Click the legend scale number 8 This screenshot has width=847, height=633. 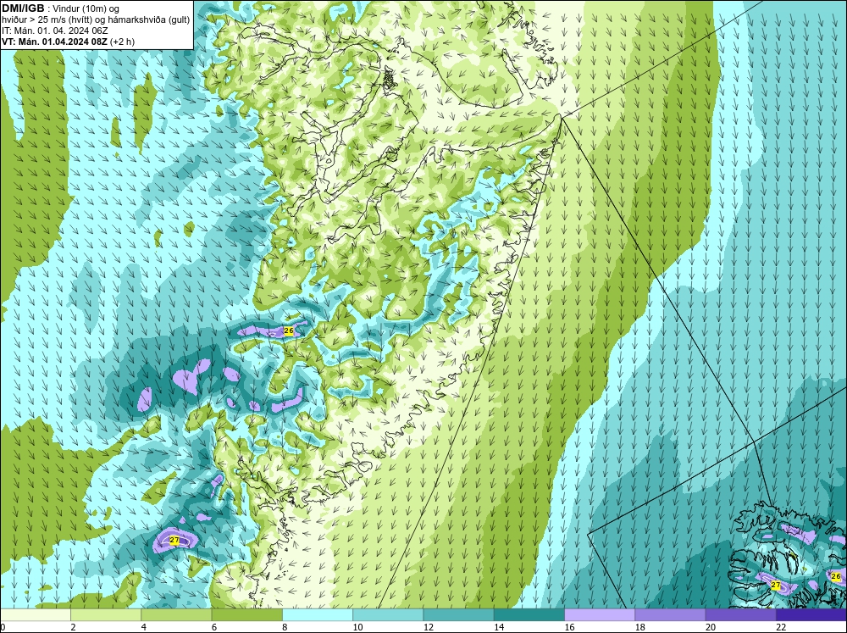click(285, 627)
